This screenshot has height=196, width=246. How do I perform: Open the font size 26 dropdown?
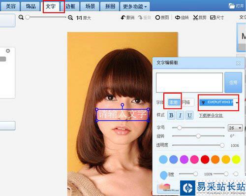pyautogui.click(x=235, y=128)
